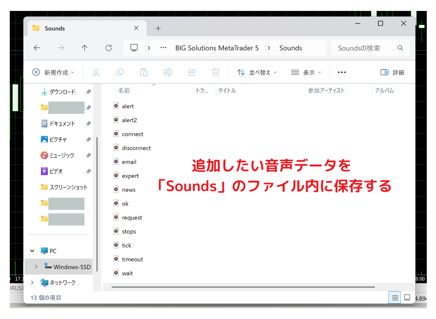Switch to compact list view at bottom right

click(x=395, y=297)
